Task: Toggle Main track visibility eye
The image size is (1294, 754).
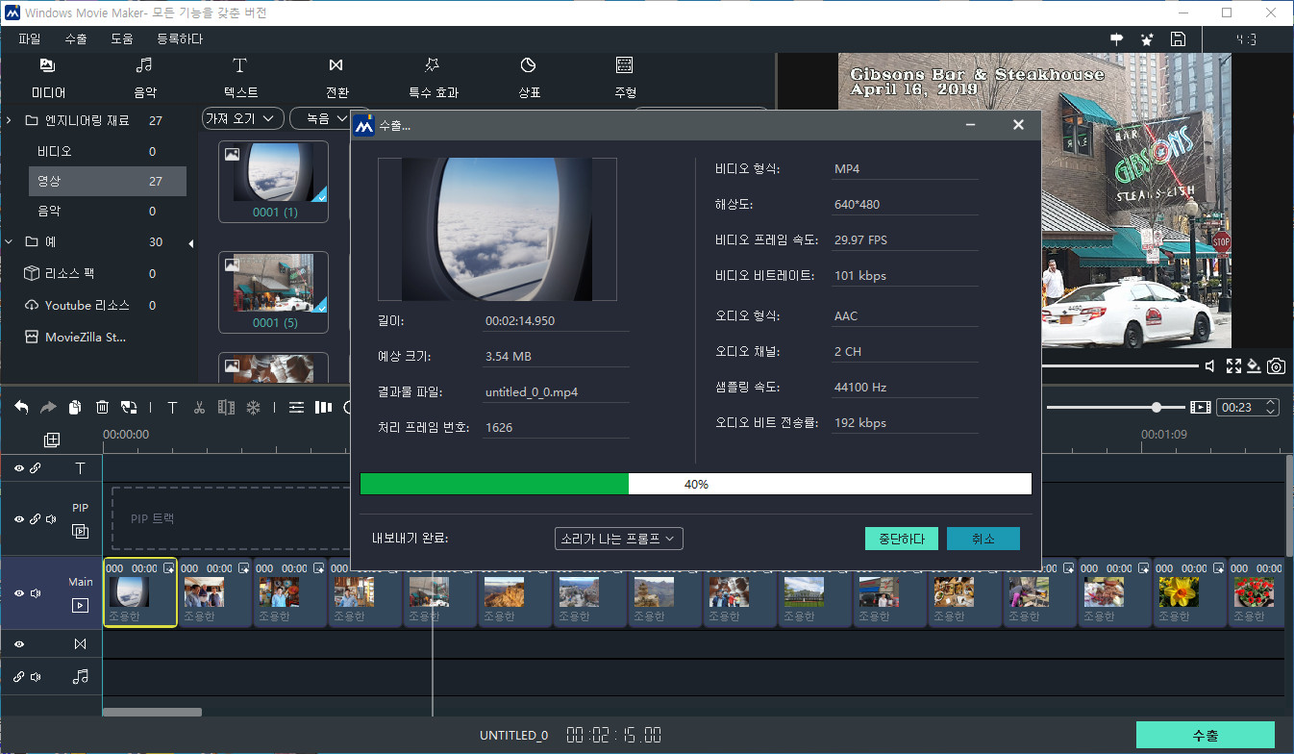Action: click(19, 593)
